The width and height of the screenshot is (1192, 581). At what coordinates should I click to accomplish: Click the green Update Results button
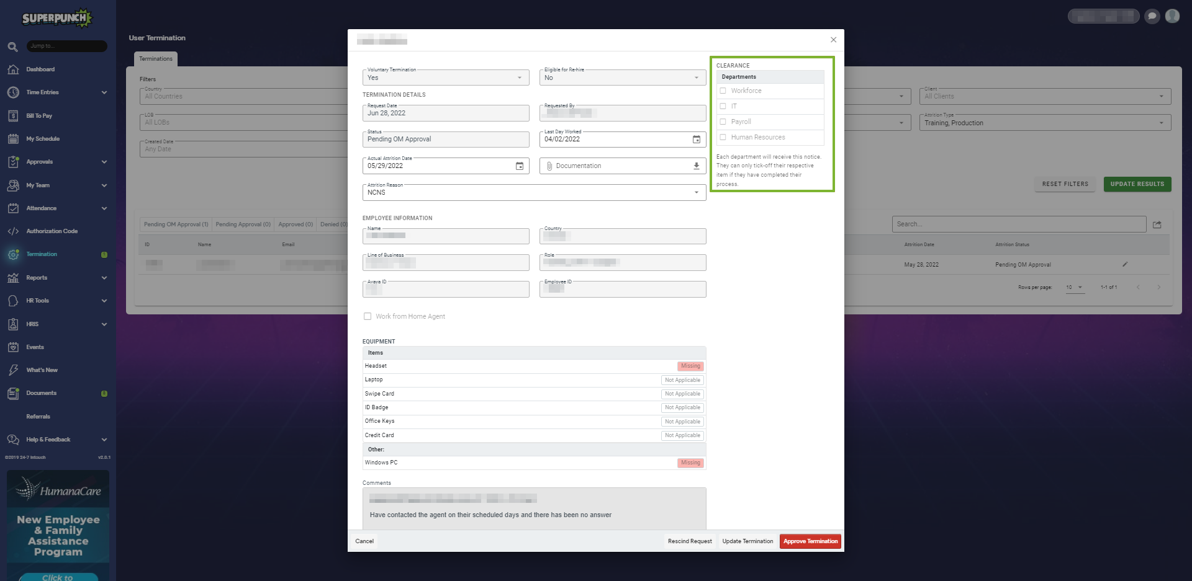click(x=1137, y=184)
